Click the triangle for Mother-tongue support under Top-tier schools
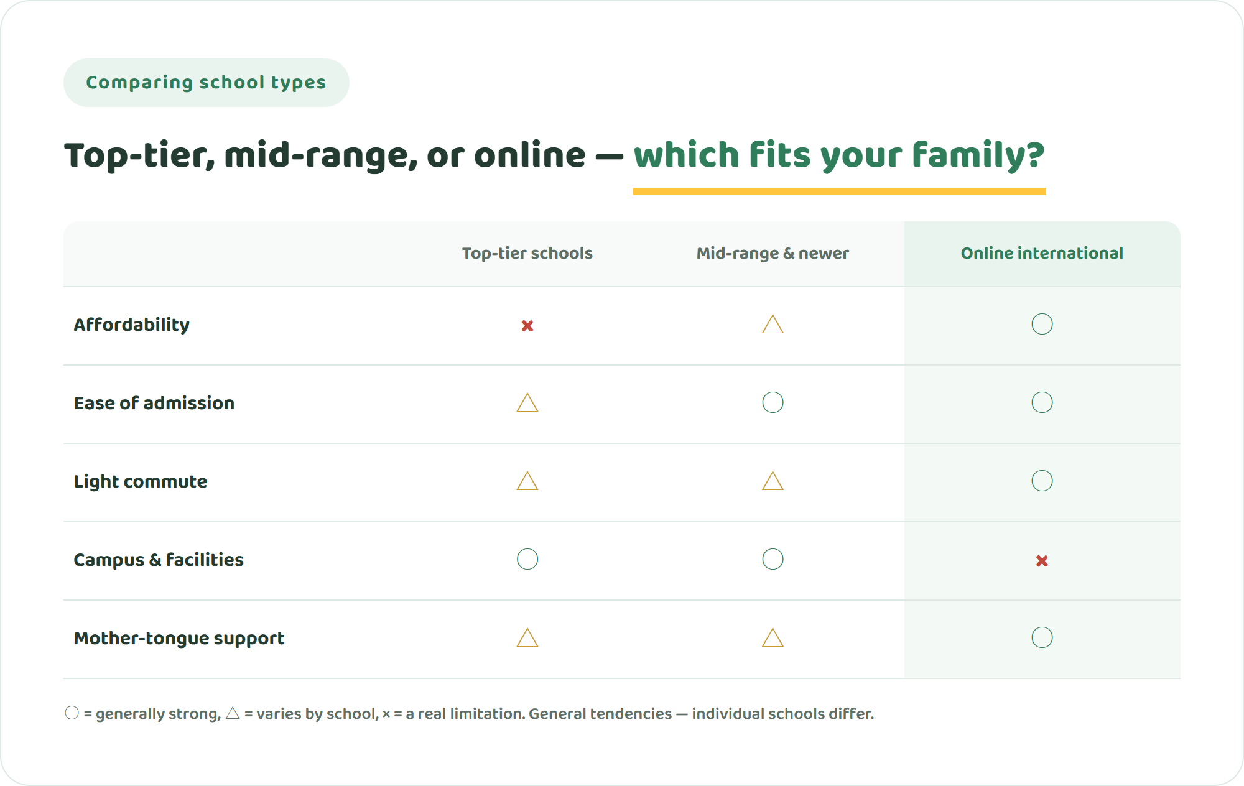The height and width of the screenshot is (786, 1244). pos(527,637)
